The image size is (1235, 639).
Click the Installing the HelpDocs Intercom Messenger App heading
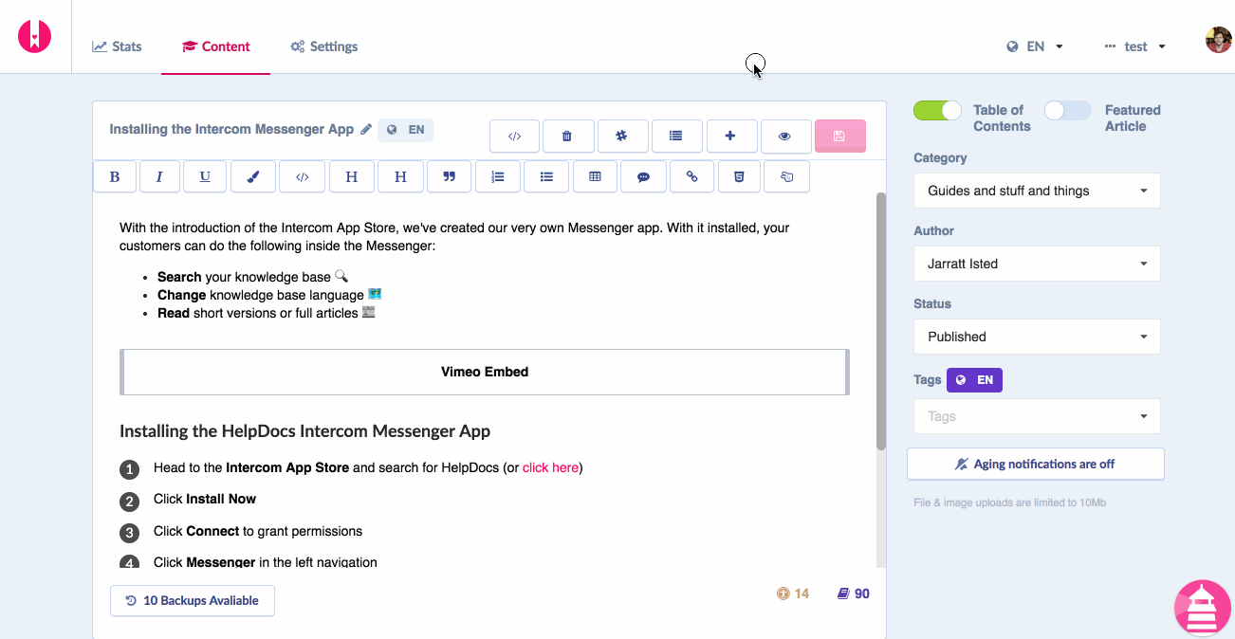click(x=304, y=431)
